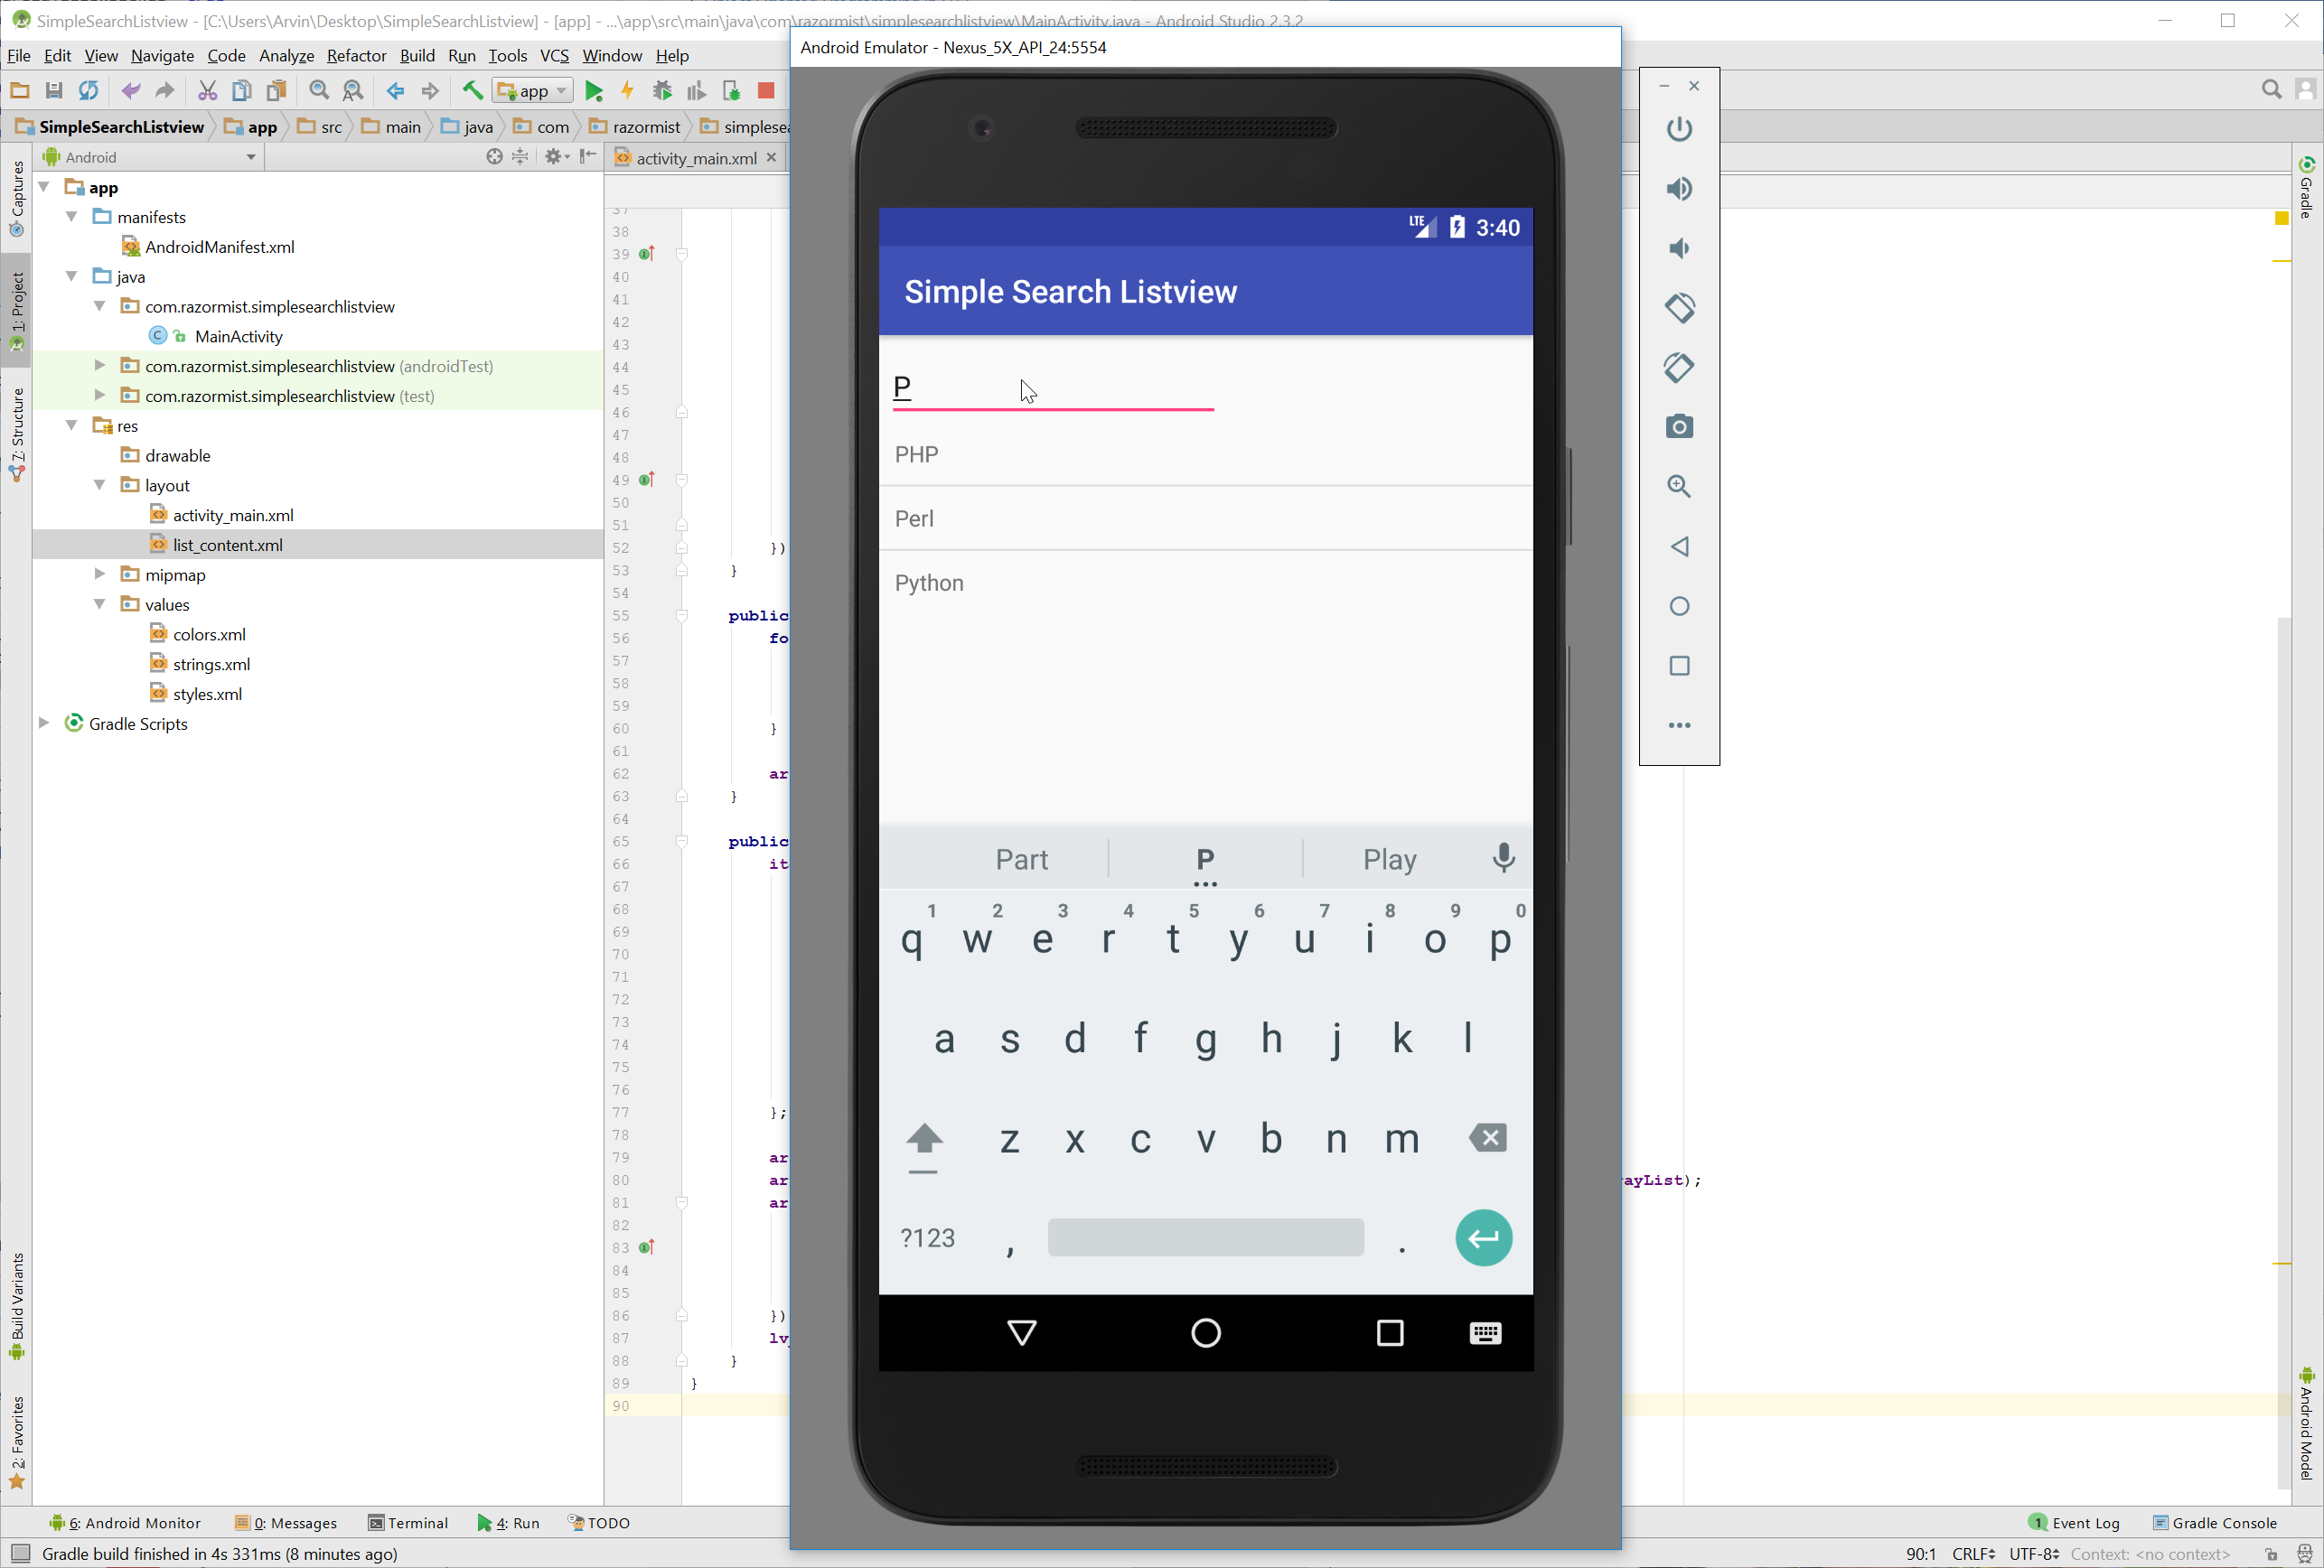Screen dimensions: 2324x1568
Task: Click the Debug app bug icon
Action: point(662,91)
